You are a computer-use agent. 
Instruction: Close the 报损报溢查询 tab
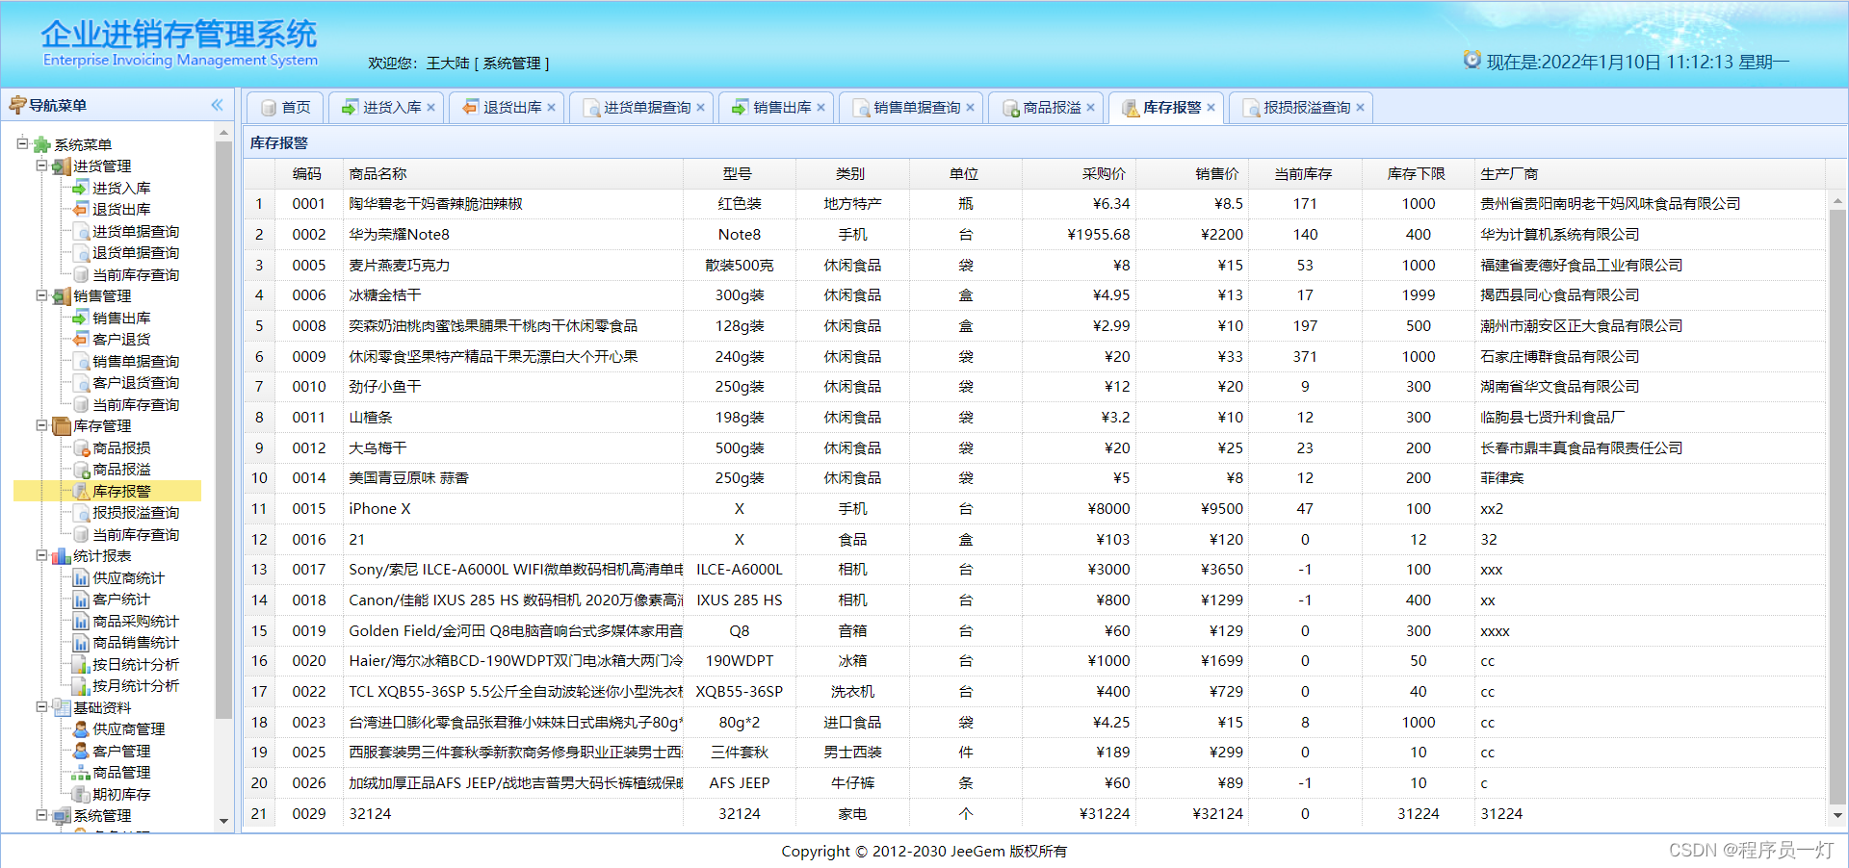[x=1360, y=108]
